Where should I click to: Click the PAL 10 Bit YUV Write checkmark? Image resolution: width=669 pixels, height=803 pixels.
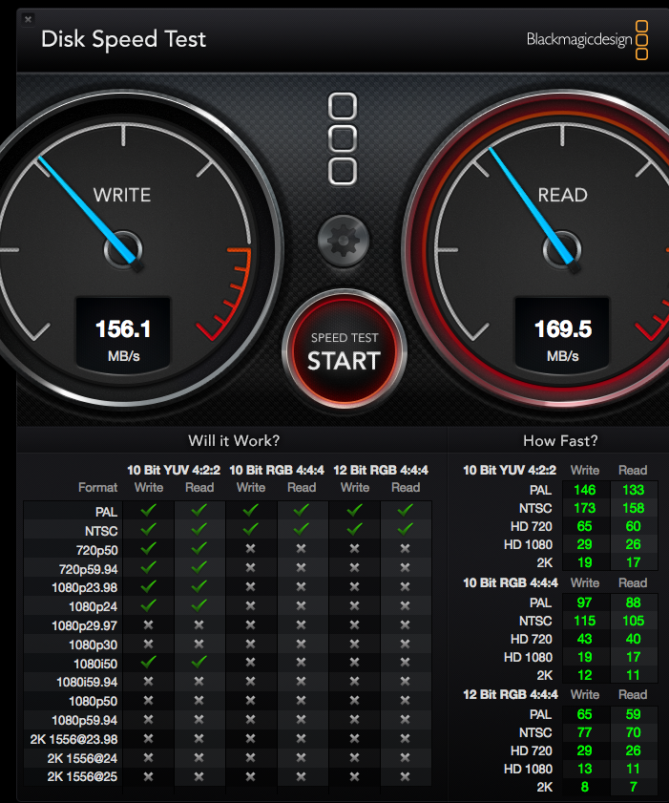click(149, 510)
